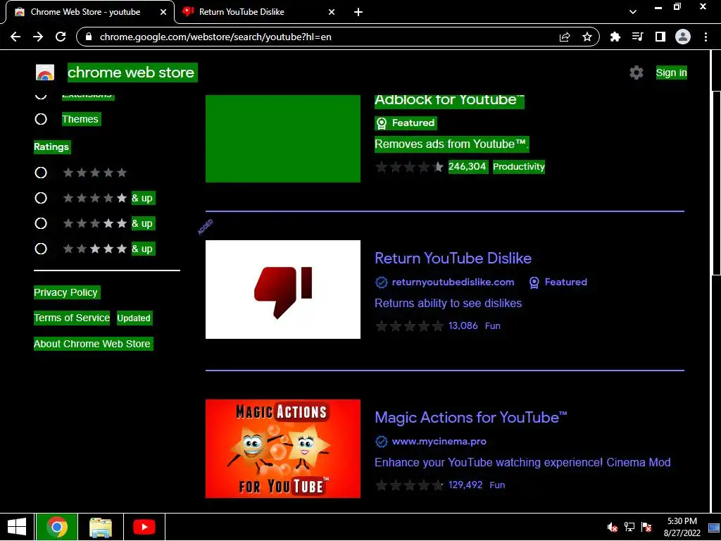This screenshot has height=541, width=721.
Task: Click Featured badge on Return YouTube Dislike
Action: point(558,282)
